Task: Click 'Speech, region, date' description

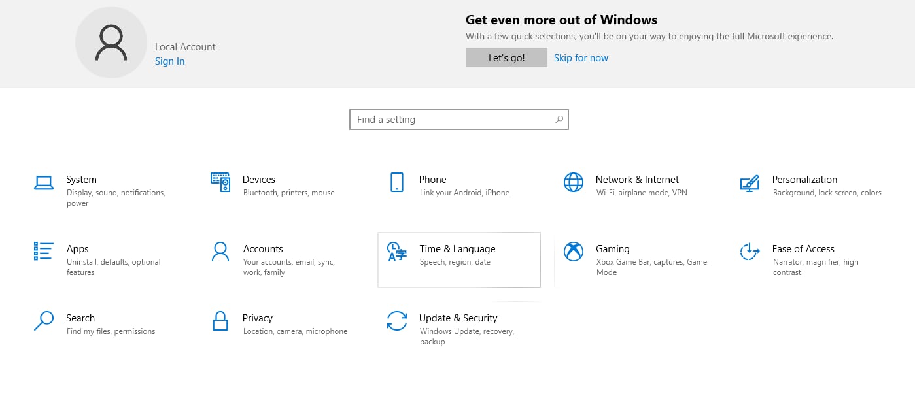Action: 455,262
